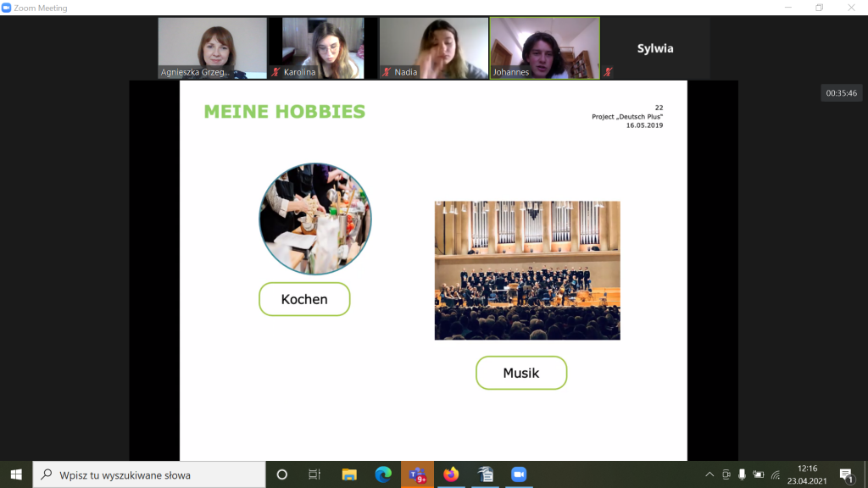Click the MEINE HOBBIES slide title

285,111
